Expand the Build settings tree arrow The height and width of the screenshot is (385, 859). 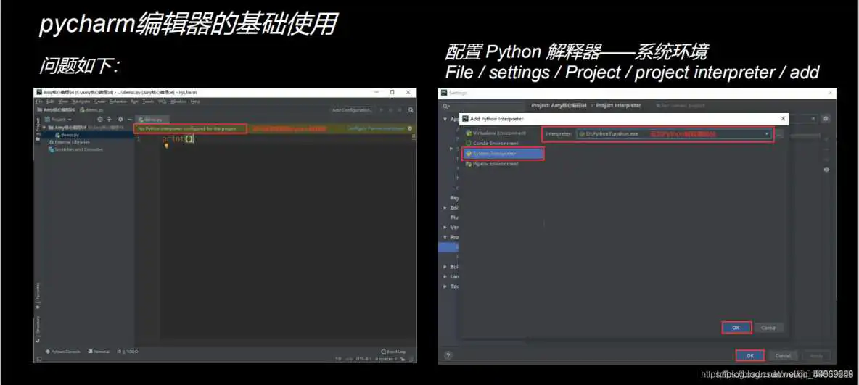pos(445,267)
